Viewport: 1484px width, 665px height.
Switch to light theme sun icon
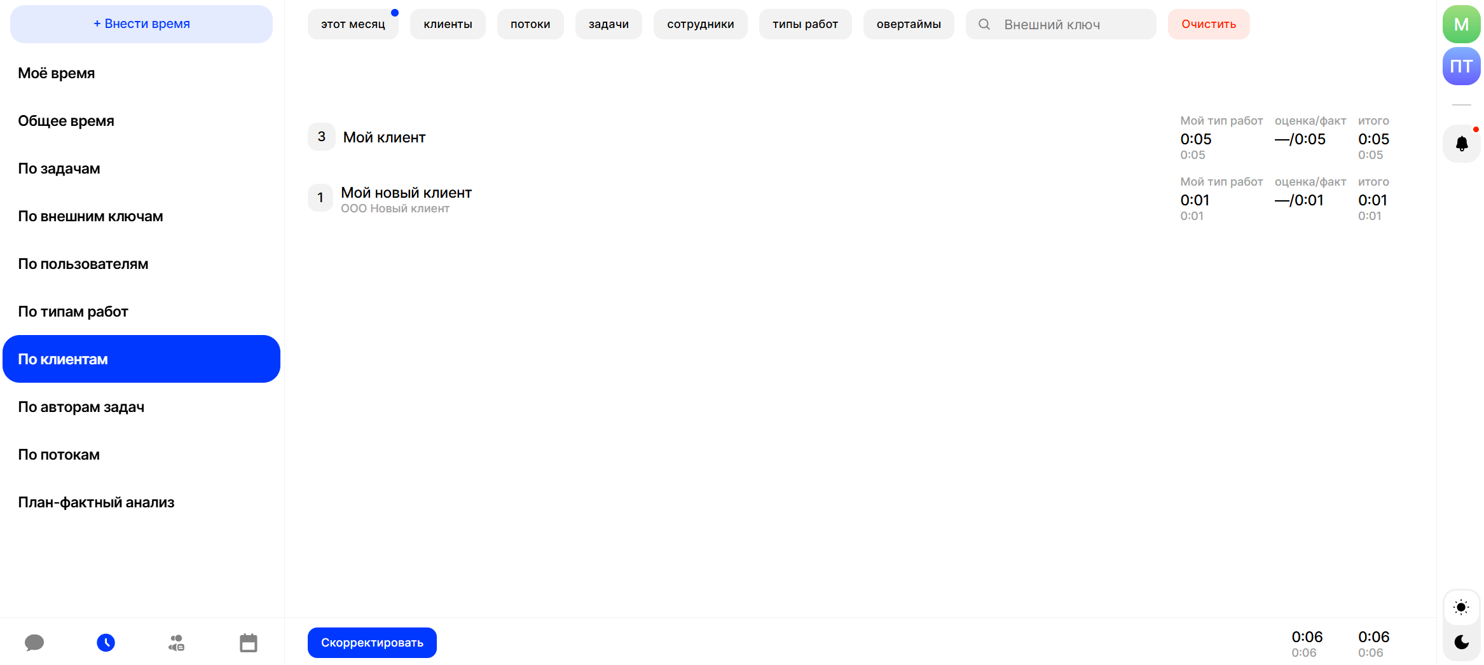1461,607
